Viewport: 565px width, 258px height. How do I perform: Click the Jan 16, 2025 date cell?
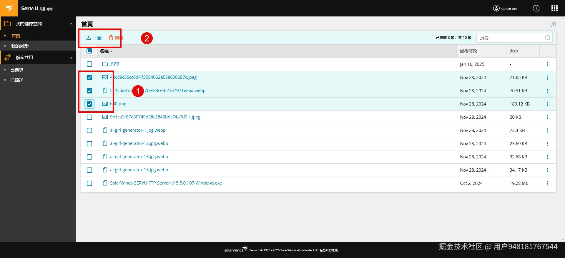[x=472, y=64]
